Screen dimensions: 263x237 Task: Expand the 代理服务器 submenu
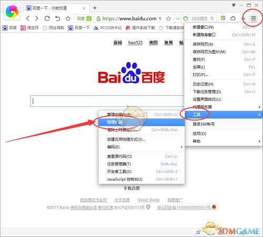pos(224,107)
